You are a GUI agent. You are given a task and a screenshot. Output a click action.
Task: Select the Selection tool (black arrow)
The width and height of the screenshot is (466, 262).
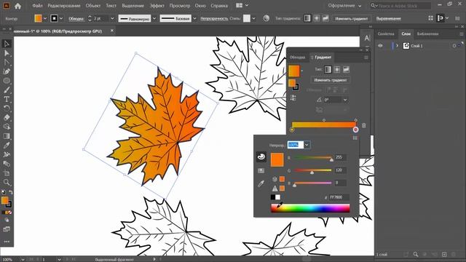(7, 44)
